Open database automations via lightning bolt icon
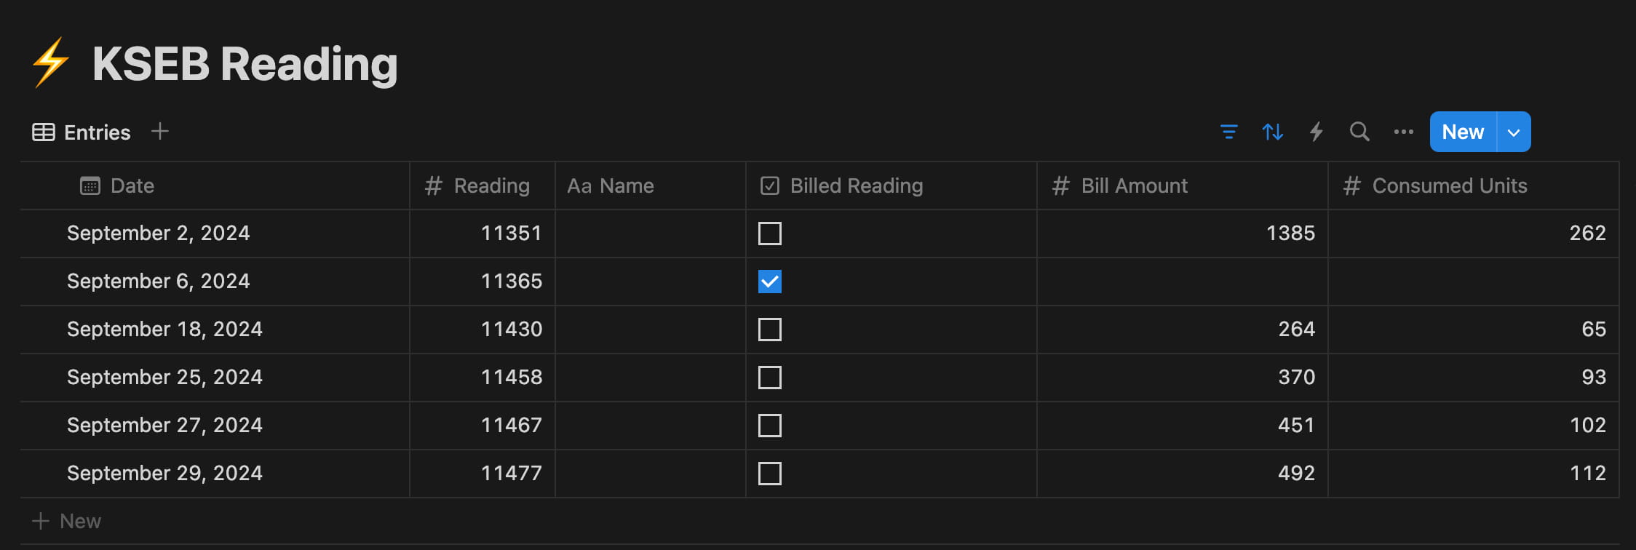Viewport: 1636px width, 550px height. (x=1316, y=132)
